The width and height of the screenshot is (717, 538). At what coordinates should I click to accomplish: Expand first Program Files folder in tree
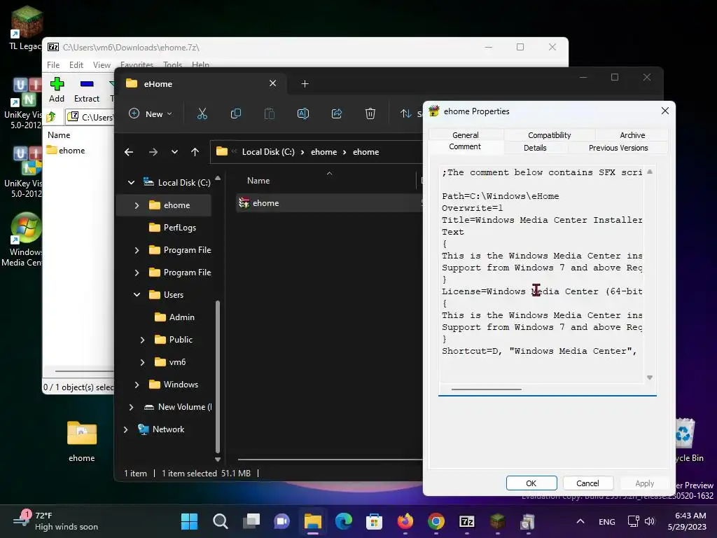[x=137, y=250]
